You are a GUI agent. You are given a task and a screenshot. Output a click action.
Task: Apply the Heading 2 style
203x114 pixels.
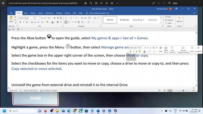153,20
